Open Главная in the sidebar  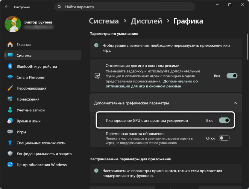coord(43,44)
